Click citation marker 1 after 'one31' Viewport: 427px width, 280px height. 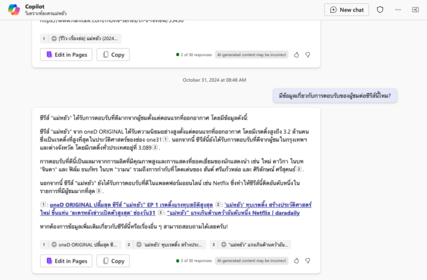[x=165, y=139]
